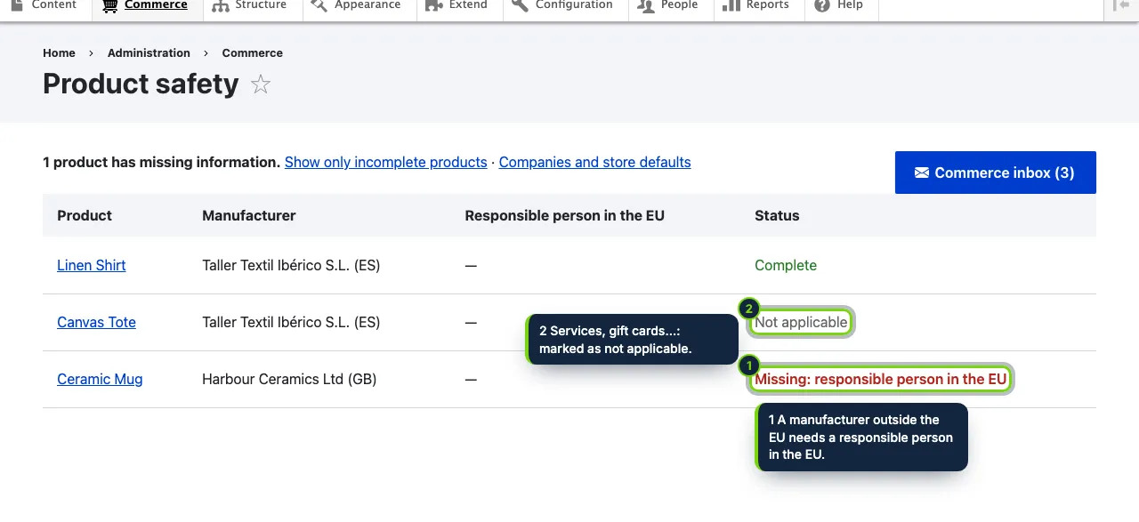Click the Product safety page heading
The image size is (1139, 522).
[141, 84]
